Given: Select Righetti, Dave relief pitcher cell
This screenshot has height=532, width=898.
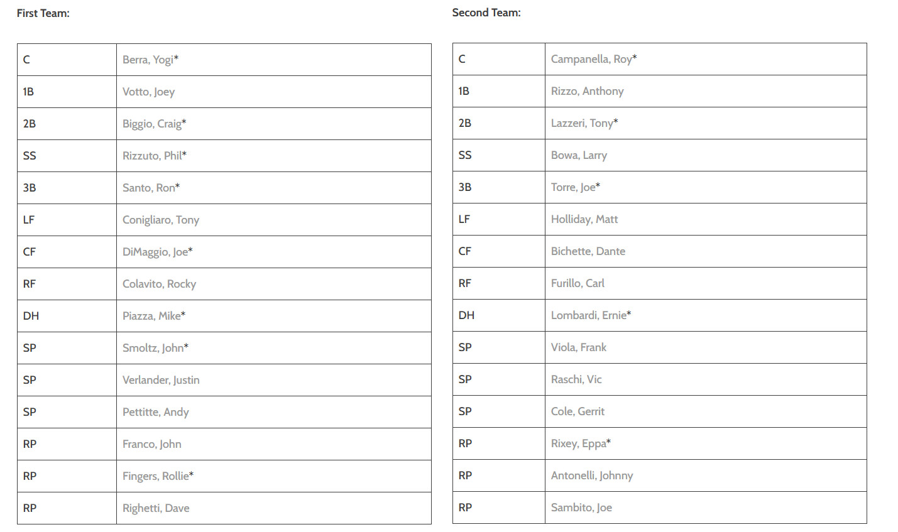Looking at the screenshot, I should tap(274, 508).
